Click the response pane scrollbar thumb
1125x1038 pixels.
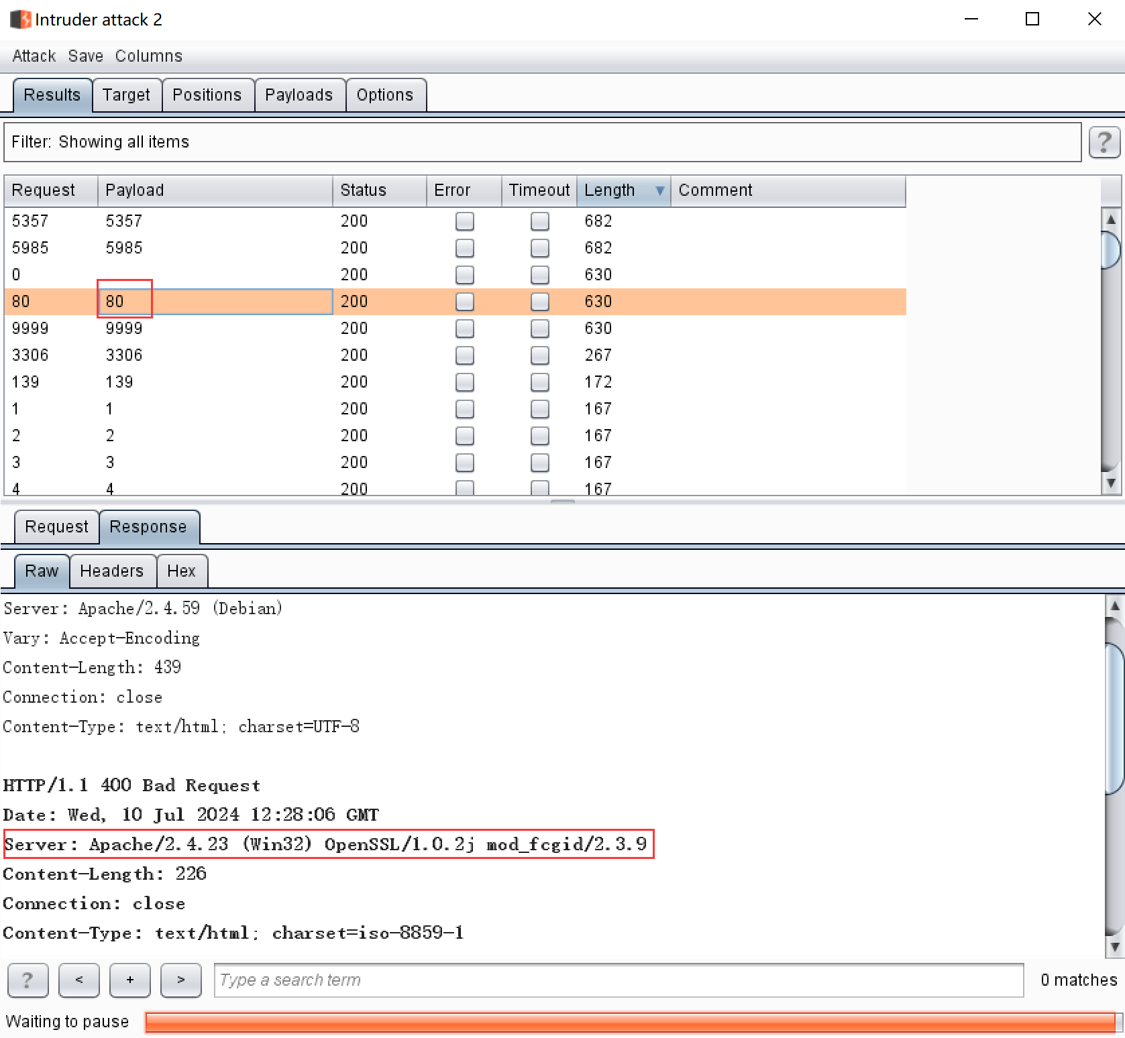click(1114, 719)
